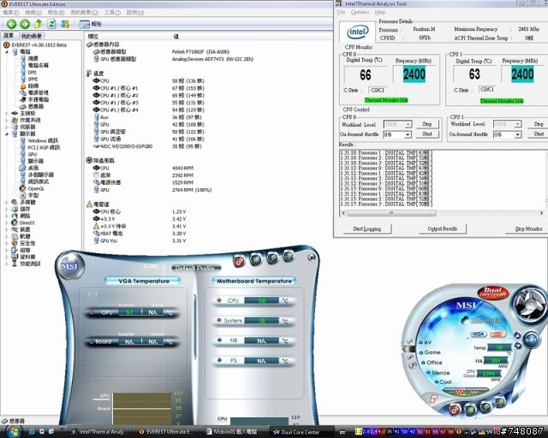Open the 工具(T) menu in EVEREST
Image resolution: width=548 pixels, height=438 pixels.
(x=112, y=12)
